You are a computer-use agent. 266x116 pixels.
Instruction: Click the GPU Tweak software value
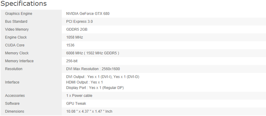click(x=76, y=104)
